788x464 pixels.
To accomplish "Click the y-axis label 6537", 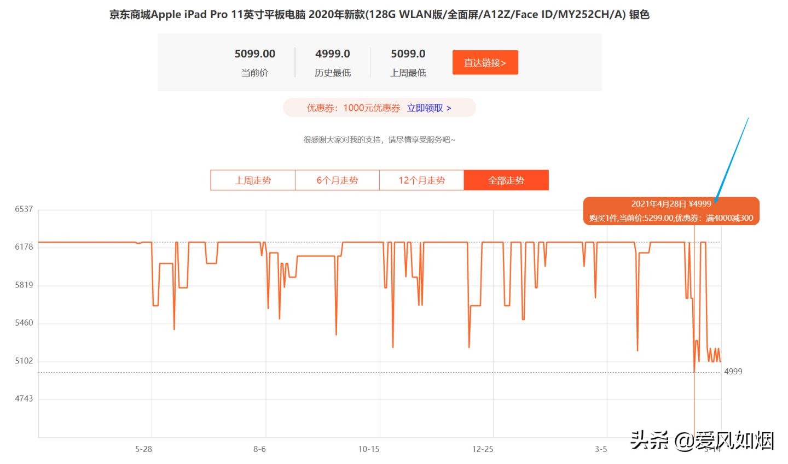I will (x=24, y=209).
